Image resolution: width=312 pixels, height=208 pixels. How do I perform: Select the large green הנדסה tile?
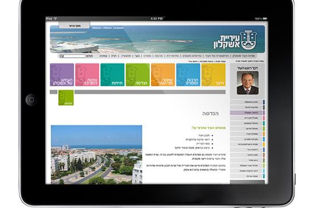coord(138,75)
